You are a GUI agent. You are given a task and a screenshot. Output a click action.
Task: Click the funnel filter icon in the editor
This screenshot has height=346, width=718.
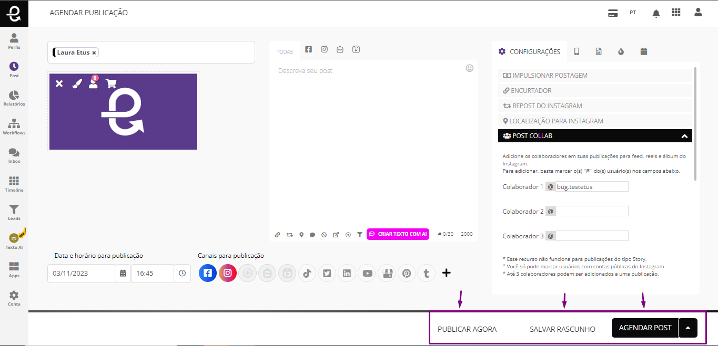coord(360,235)
